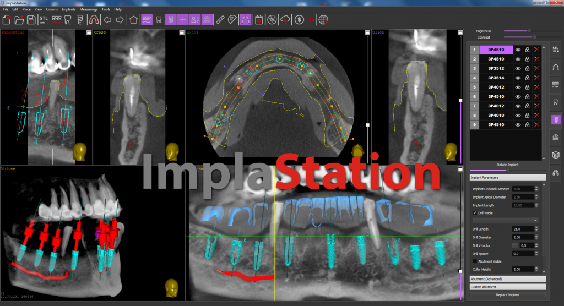
Task: Select implant row 2 3P4510
Action: point(496,59)
